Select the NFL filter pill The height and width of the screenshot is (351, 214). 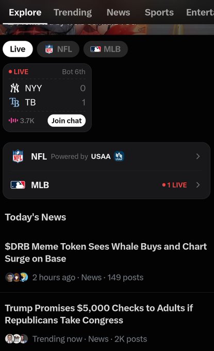(x=58, y=49)
